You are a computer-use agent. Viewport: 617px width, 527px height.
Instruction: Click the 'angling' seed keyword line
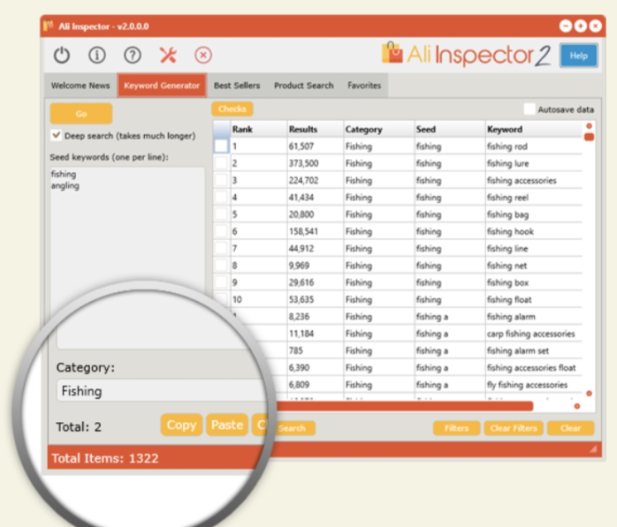(x=65, y=185)
